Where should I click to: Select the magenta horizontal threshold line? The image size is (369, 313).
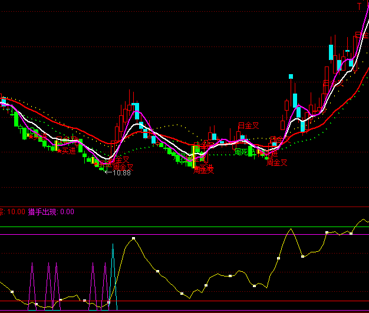click(x=177, y=235)
